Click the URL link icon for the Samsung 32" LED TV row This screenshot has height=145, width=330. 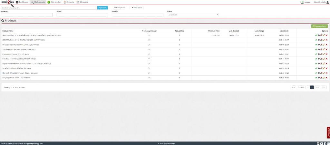coord(321,49)
